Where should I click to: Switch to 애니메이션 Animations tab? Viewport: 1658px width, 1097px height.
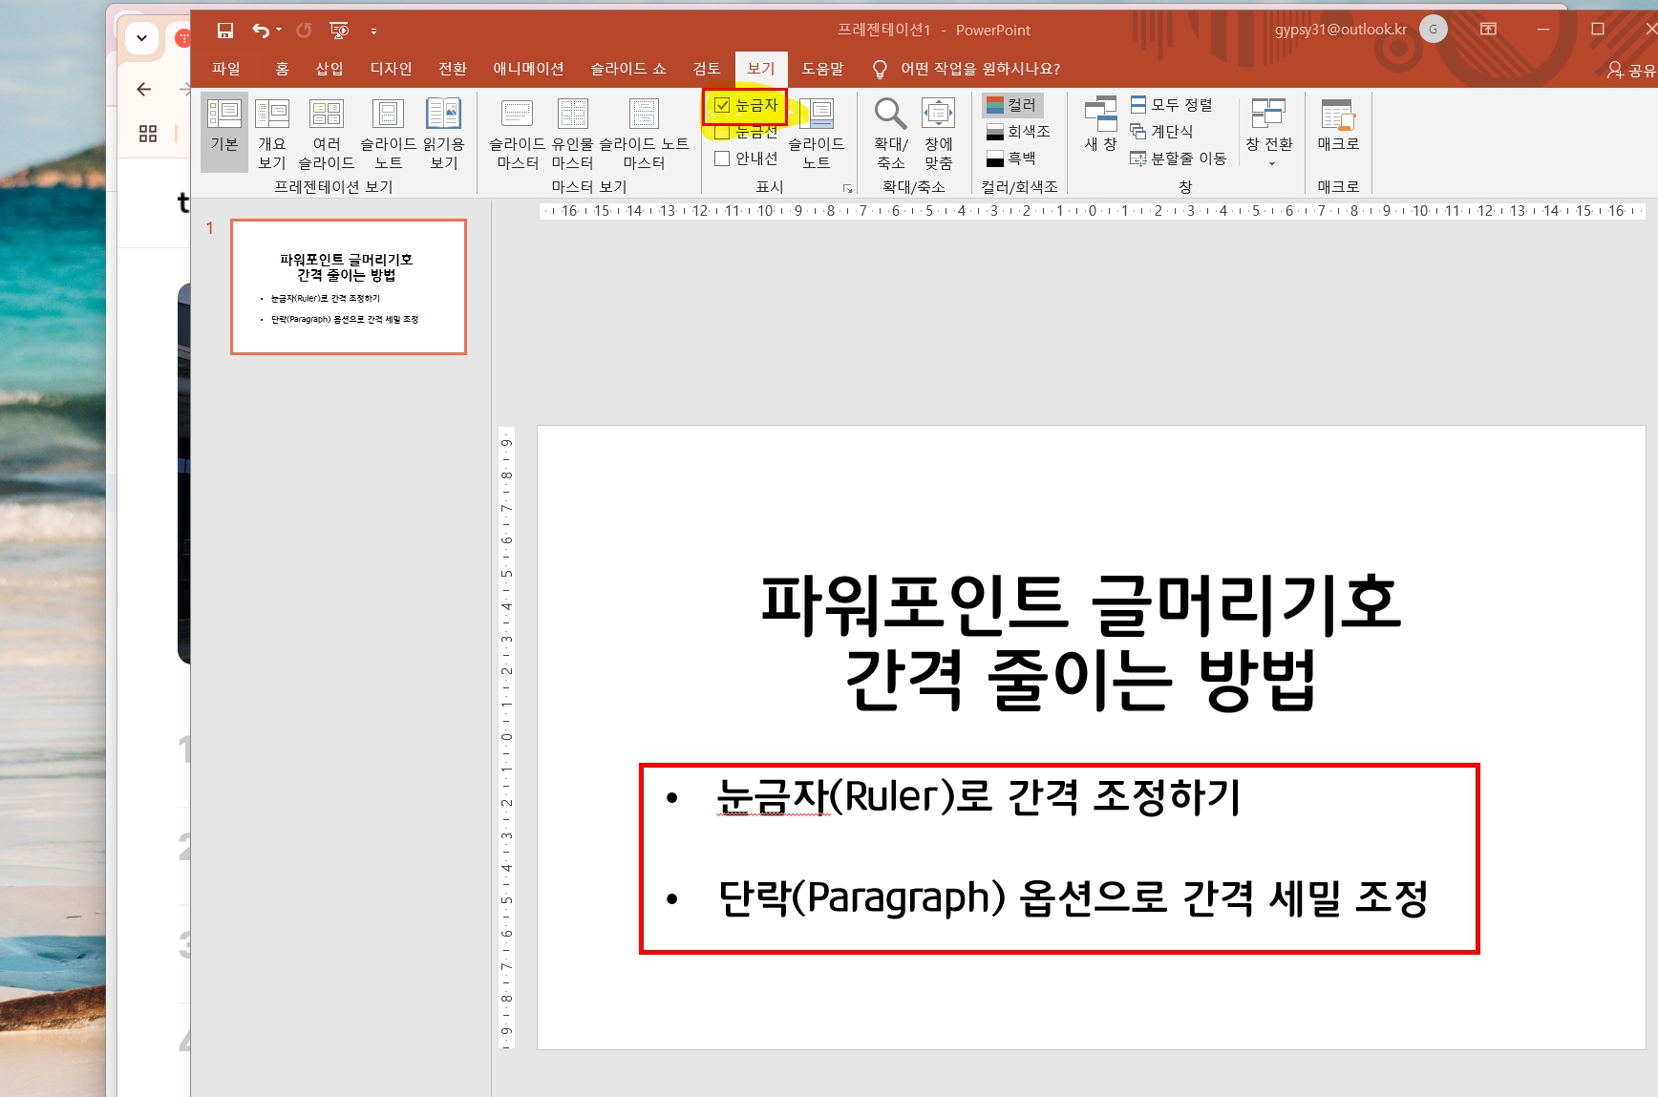coord(528,69)
